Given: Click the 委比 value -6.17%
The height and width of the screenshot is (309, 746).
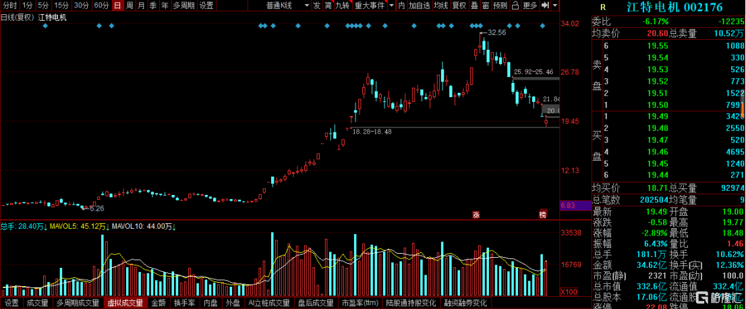Looking at the screenshot, I should pyautogui.click(x=655, y=22).
